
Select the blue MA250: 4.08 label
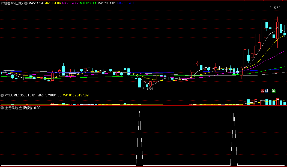pos(126,3)
